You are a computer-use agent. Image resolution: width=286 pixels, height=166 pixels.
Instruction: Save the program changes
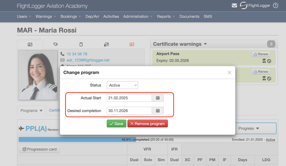(x=117, y=124)
